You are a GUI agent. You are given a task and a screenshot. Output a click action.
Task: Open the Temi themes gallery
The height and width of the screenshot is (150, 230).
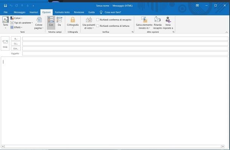coord(5,23)
